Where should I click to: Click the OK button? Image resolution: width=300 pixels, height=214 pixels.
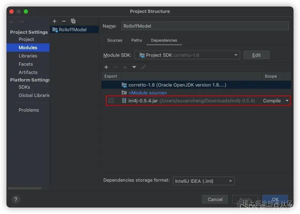[275, 199]
